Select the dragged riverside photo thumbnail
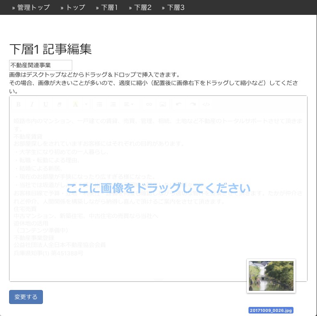The image size is (317, 316). coord(271,276)
